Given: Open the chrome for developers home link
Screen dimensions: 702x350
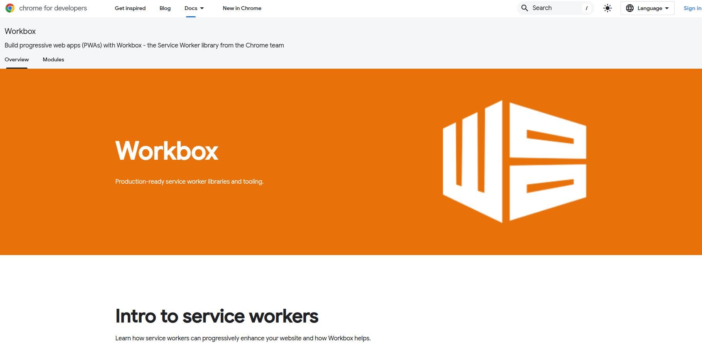Looking at the screenshot, I should point(46,8).
